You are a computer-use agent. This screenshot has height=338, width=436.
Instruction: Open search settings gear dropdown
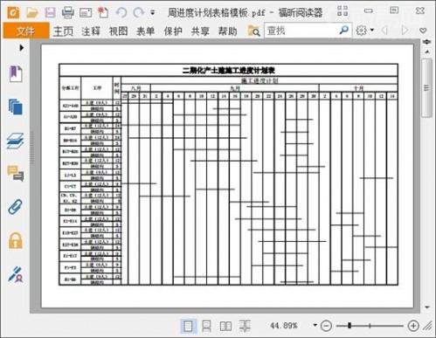click(x=364, y=31)
